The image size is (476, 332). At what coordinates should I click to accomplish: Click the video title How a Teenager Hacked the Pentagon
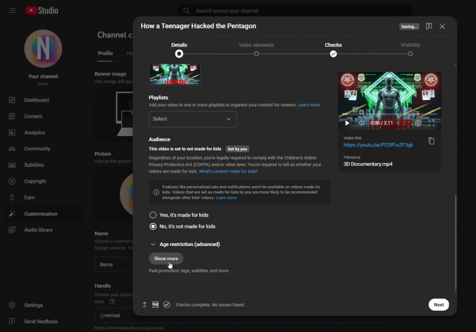(x=198, y=26)
